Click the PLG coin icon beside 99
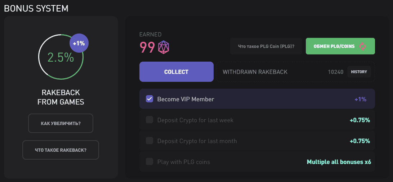 point(164,47)
